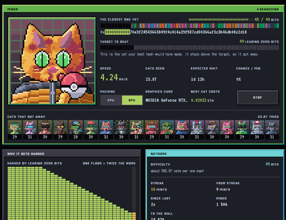This screenshot has height=220, width=286.
Task: Open the green cat in red beanie
Action: (x=91, y=130)
